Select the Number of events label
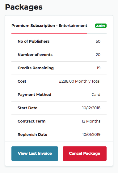Screen dimensions: 118x173 [35, 55]
